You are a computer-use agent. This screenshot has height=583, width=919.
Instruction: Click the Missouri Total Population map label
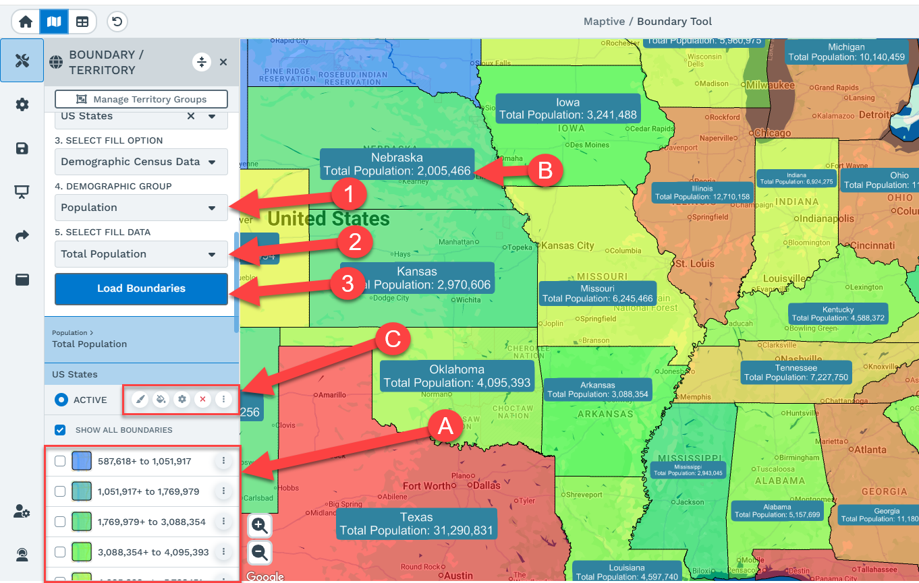(x=598, y=293)
